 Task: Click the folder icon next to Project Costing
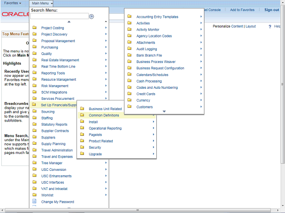tap(34, 28)
